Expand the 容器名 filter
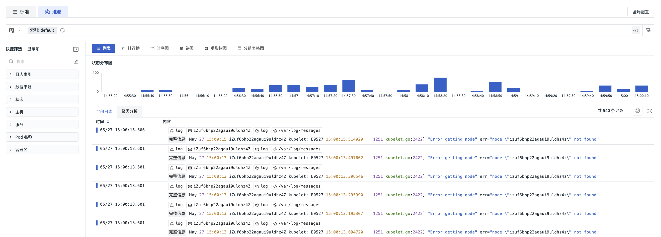Screen dimensions: 661x237 point(42,150)
